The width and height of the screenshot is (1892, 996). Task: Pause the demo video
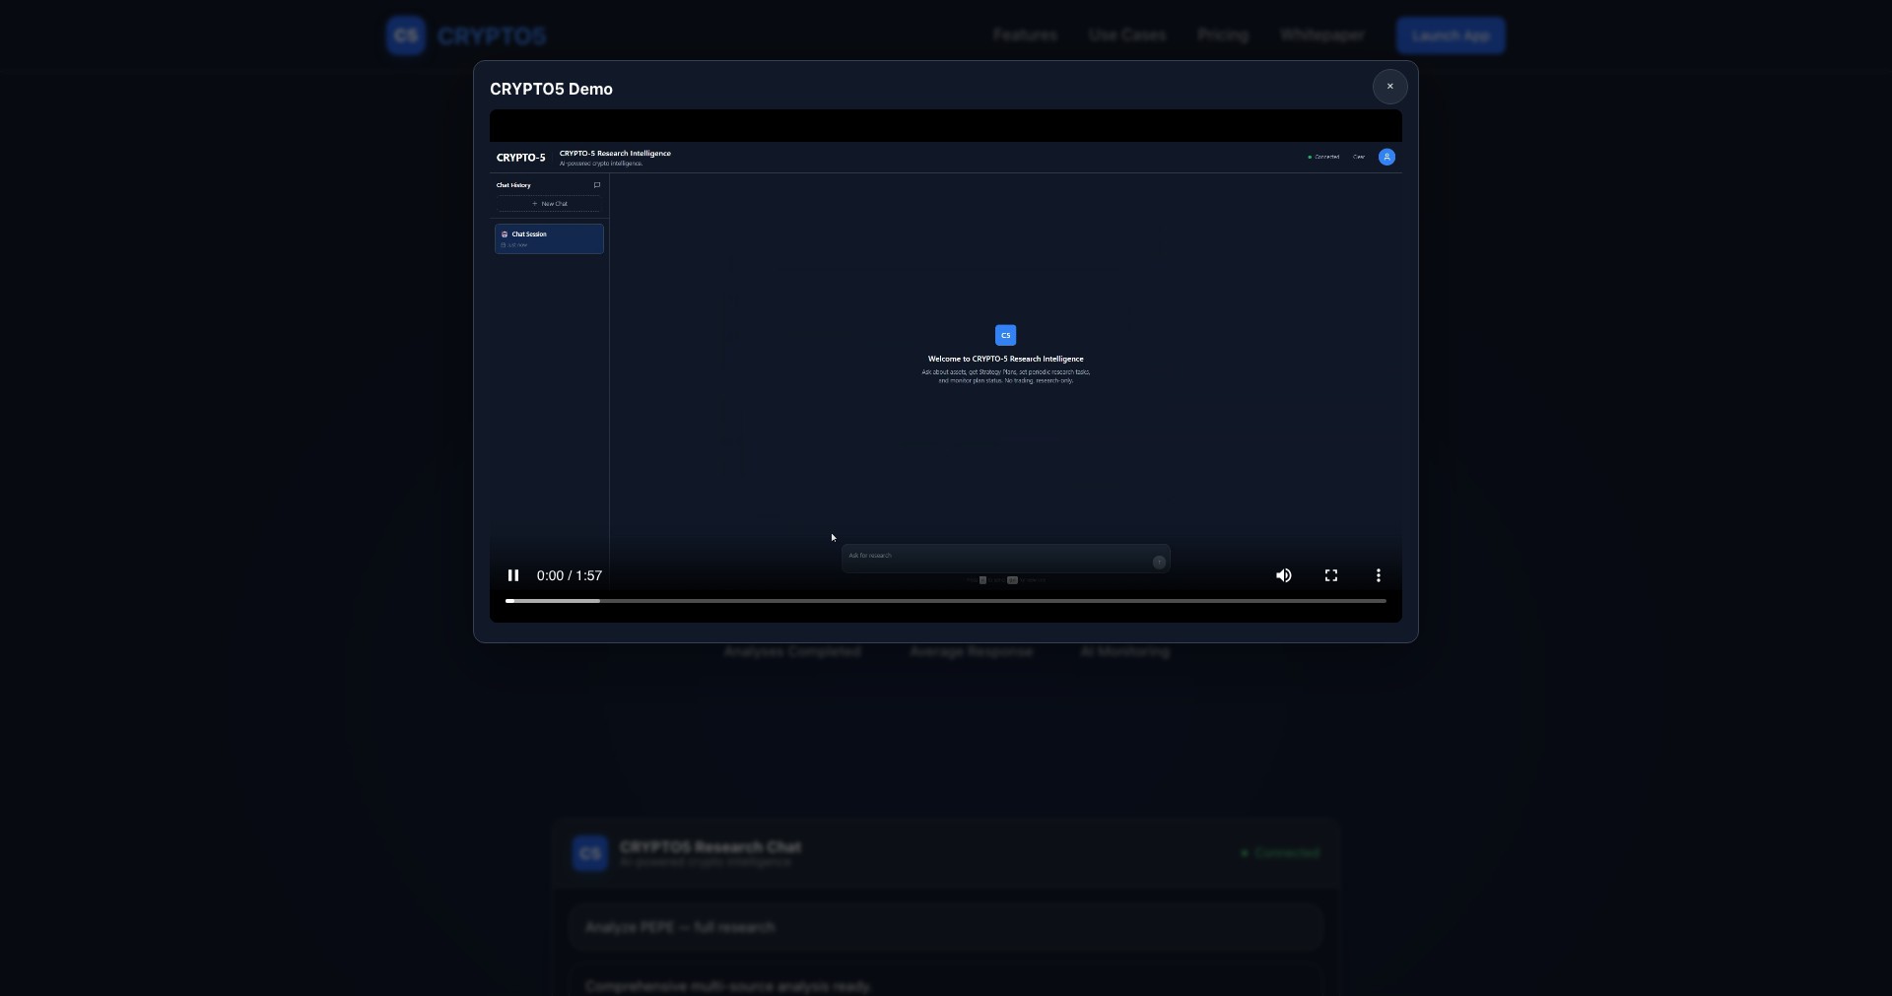tap(513, 575)
